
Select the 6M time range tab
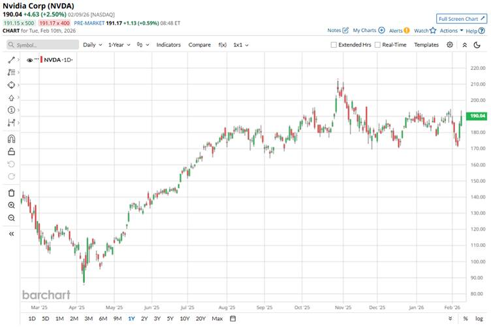(x=103, y=318)
